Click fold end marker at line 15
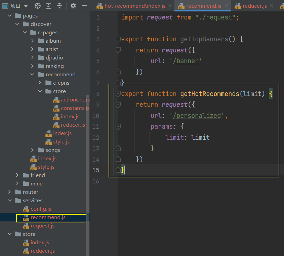 (118, 170)
